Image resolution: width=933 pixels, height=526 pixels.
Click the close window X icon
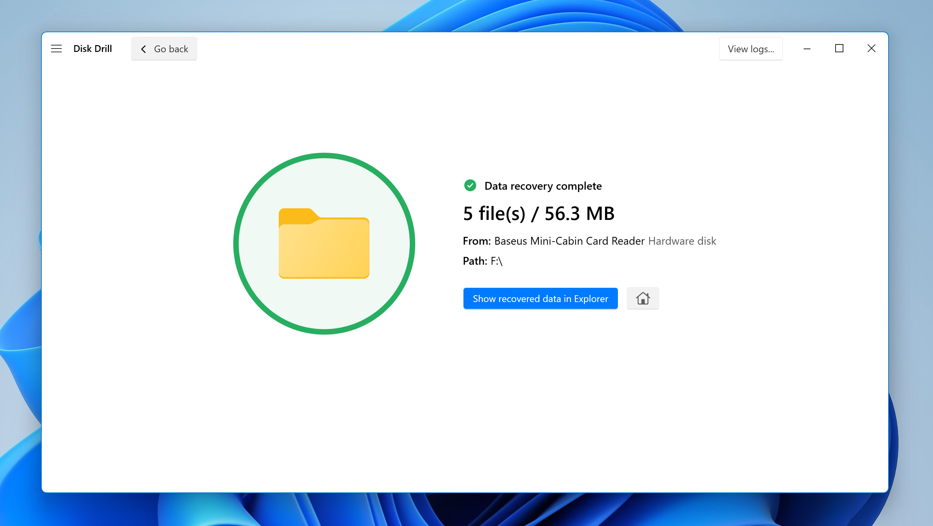872,48
